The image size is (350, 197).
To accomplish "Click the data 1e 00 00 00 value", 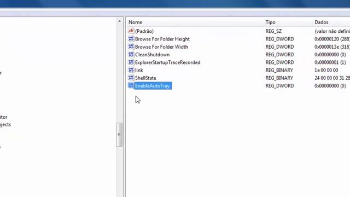I will point(326,71).
